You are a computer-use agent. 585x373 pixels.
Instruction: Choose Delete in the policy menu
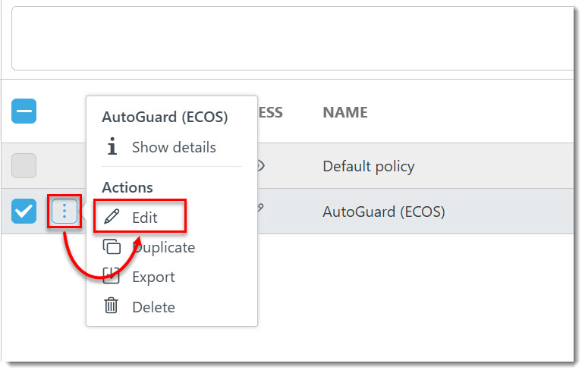[153, 307]
